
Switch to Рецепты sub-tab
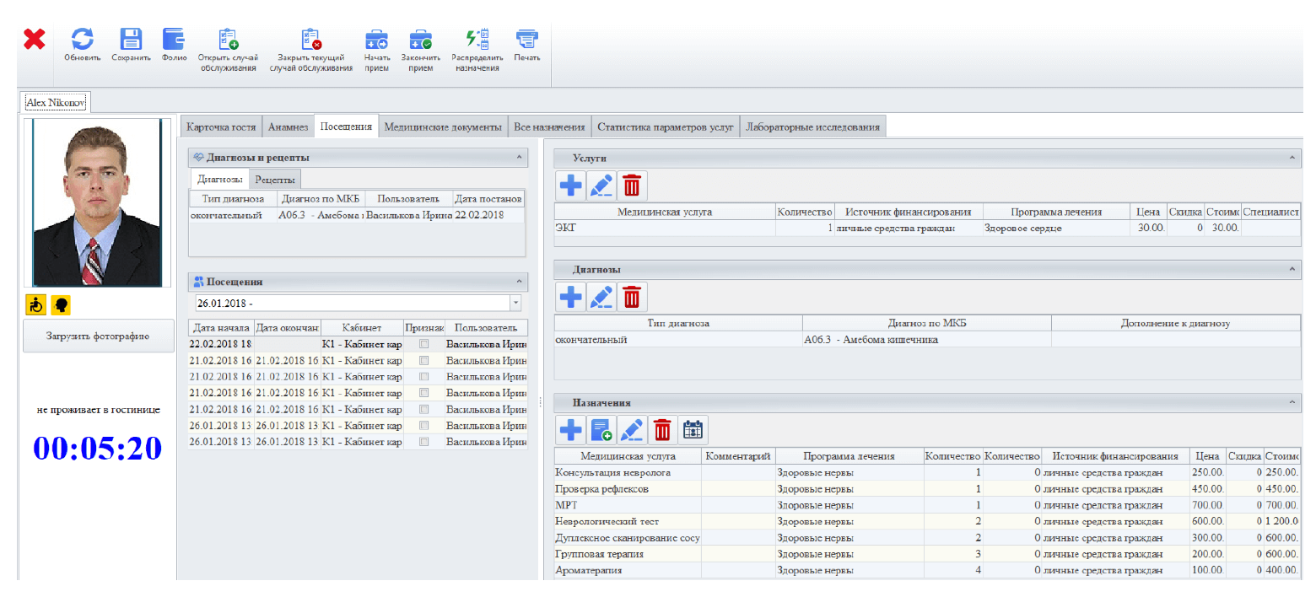pyautogui.click(x=275, y=180)
